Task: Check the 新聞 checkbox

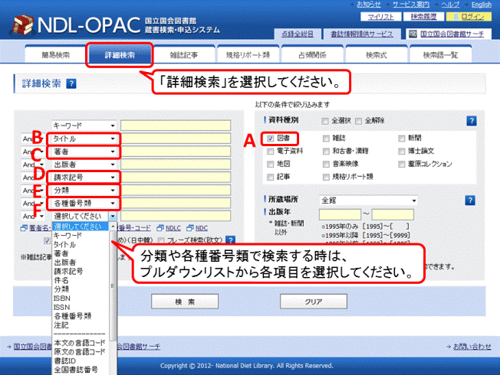Action: [402, 139]
